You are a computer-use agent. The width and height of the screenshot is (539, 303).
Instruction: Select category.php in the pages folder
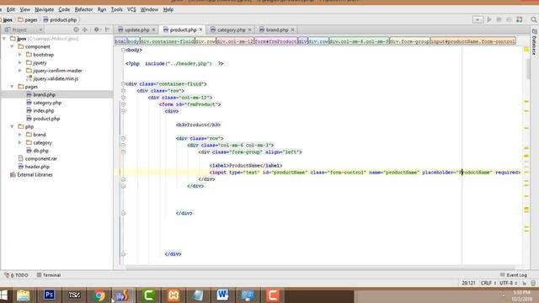tap(47, 103)
